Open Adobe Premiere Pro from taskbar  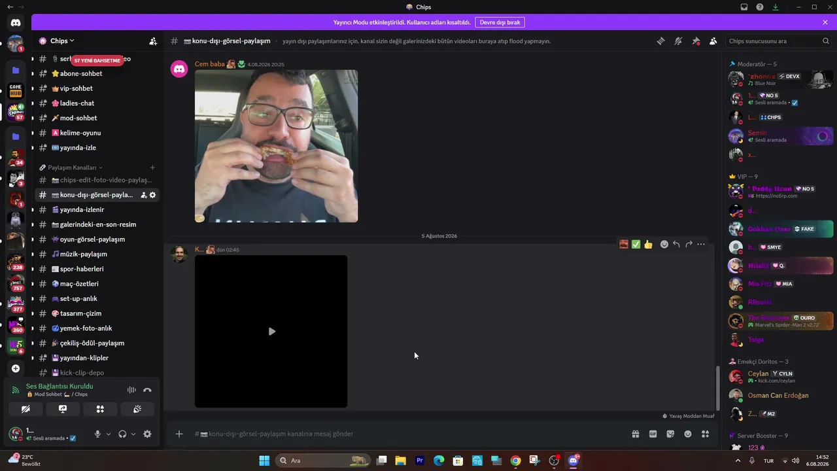point(420,461)
